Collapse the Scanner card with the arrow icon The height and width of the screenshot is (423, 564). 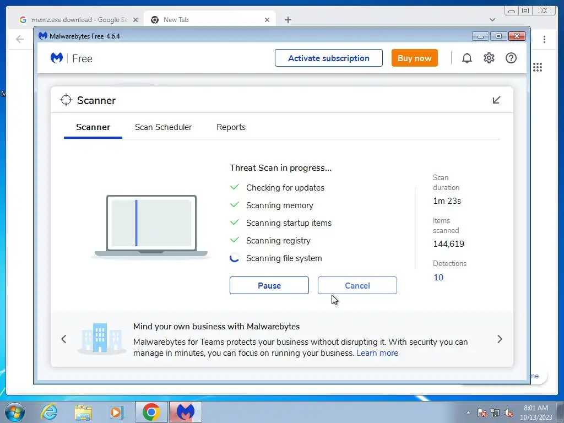point(496,100)
